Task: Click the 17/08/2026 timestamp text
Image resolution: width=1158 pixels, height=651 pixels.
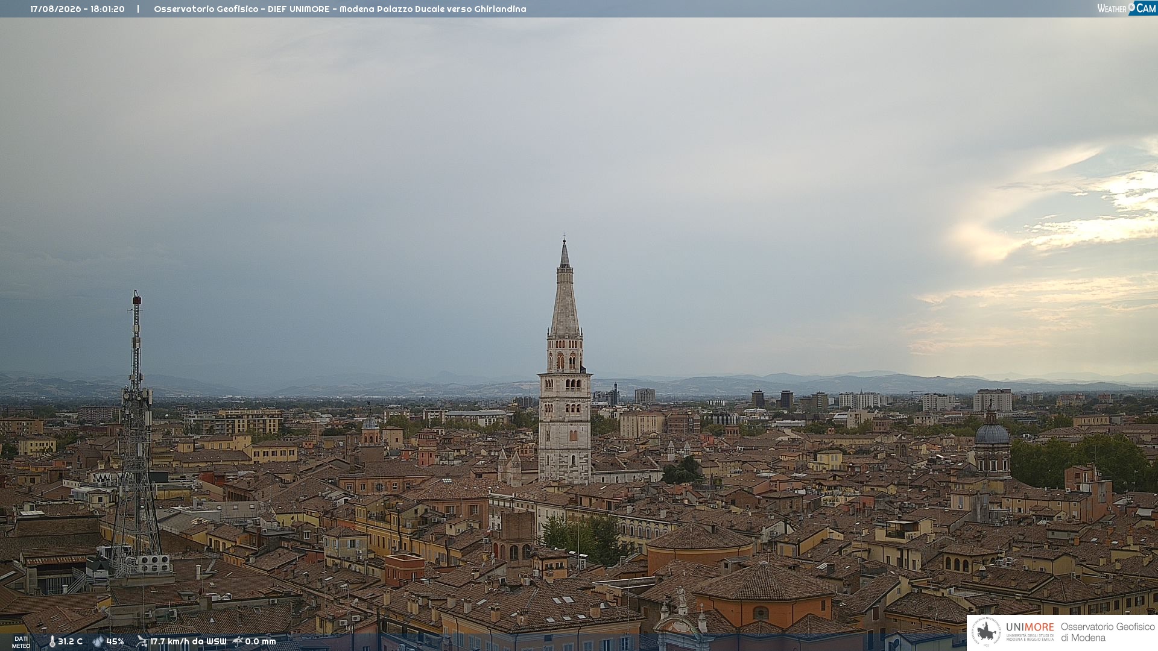Action: [77, 9]
